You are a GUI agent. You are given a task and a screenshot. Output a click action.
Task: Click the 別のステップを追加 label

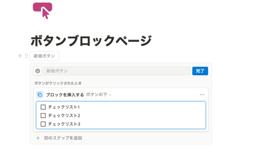63,138
